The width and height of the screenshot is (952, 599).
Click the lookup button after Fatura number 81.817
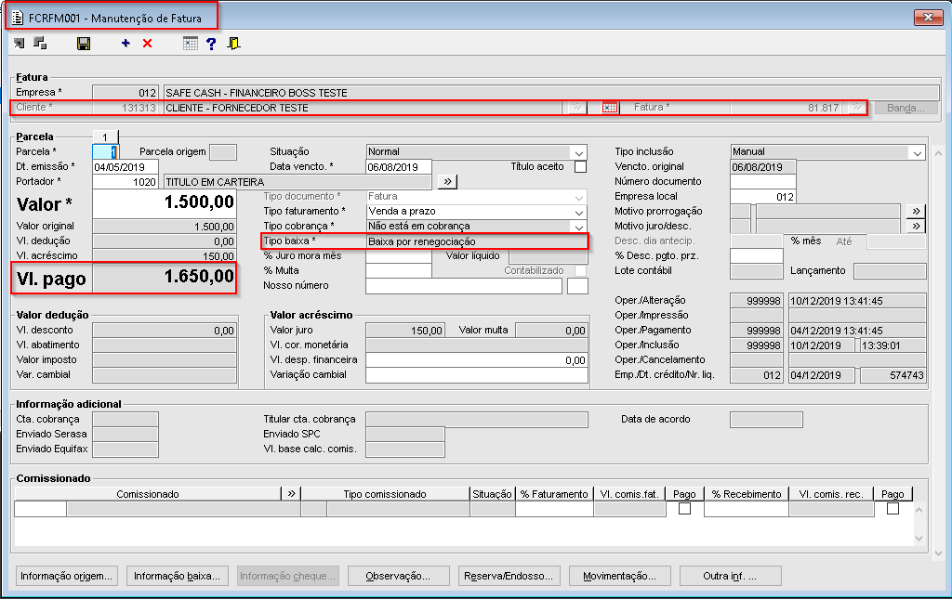(x=856, y=108)
